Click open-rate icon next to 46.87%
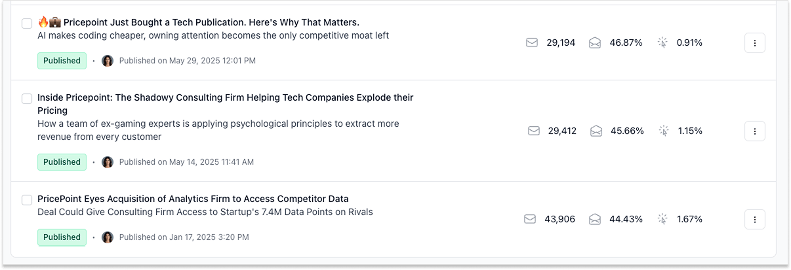 pyautogui.click(x=595, y=42)
